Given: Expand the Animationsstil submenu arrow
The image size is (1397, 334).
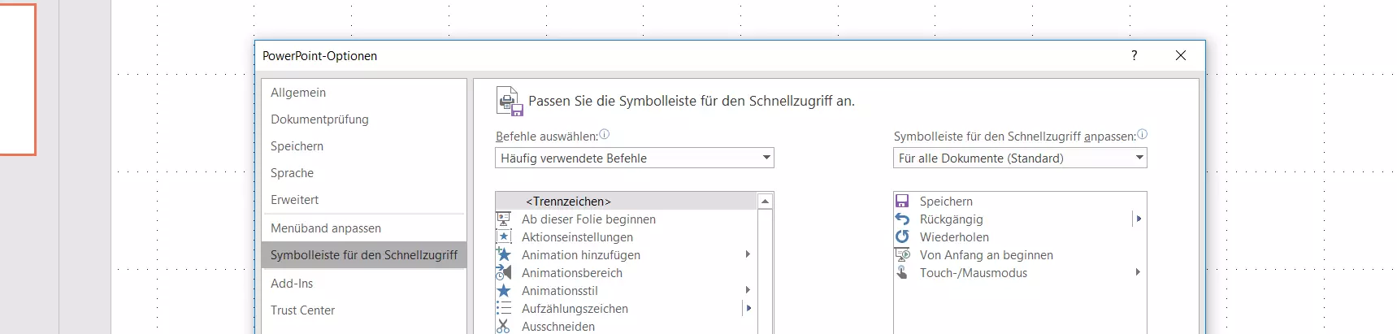Looking at the screenshot, I should point(748,290).
